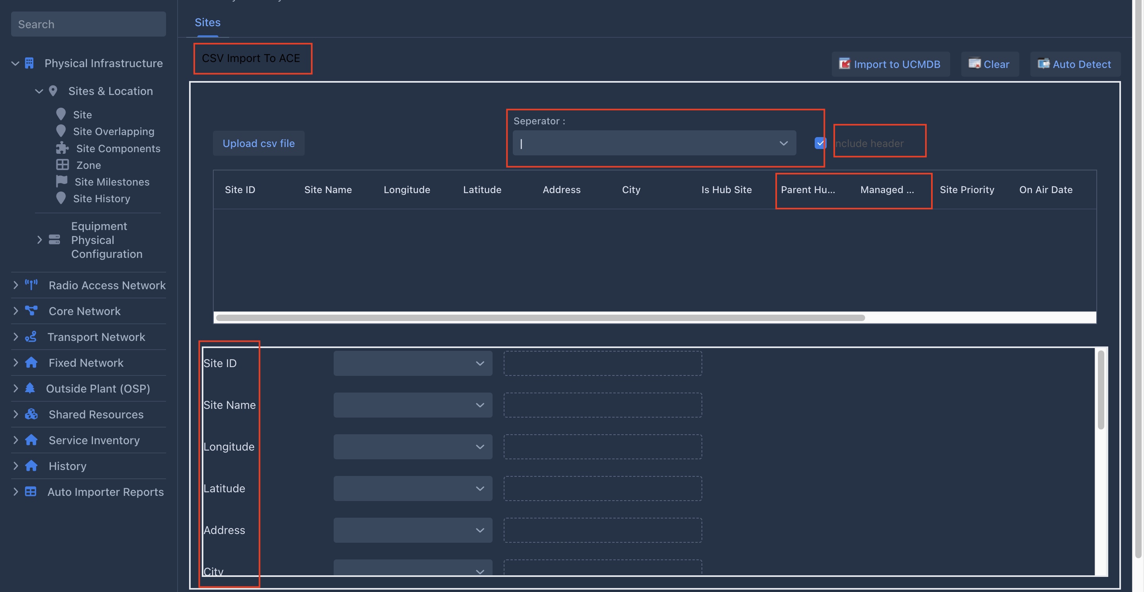Click the Core Network nodes icon
This screenshot has width=1144, height=592.
31,310
